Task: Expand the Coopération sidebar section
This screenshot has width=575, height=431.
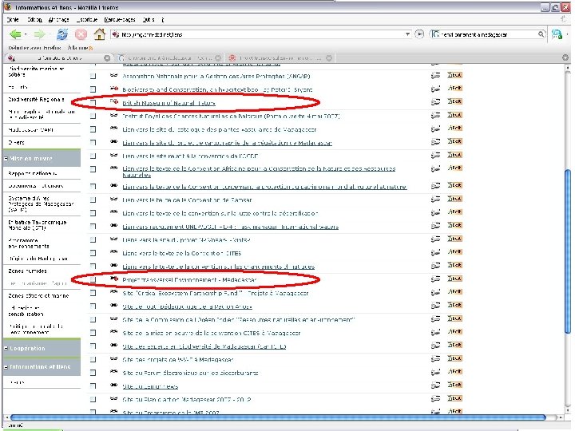Action: [x=6, y=348]
